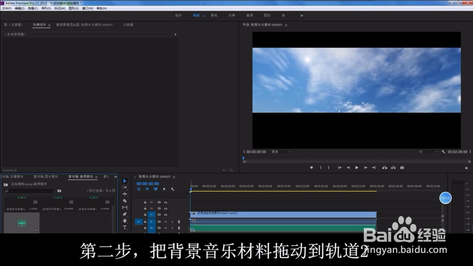473x266 pixels.
Task: Select the Track Select Forward tool
Action: coord(124,187)
